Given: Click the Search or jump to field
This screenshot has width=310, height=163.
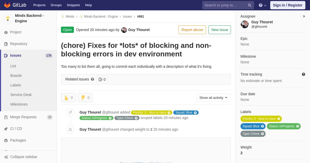Looking at the screenshot, I should pos(224,5).
